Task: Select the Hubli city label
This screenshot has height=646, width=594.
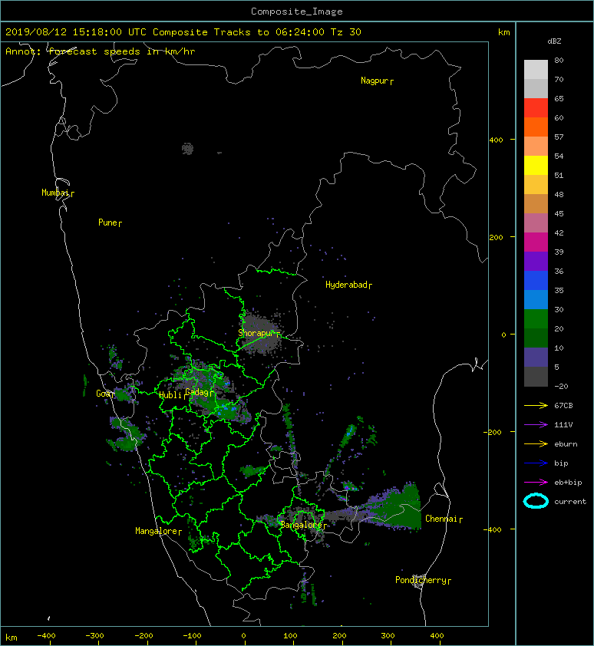Action: click(172, 395)
